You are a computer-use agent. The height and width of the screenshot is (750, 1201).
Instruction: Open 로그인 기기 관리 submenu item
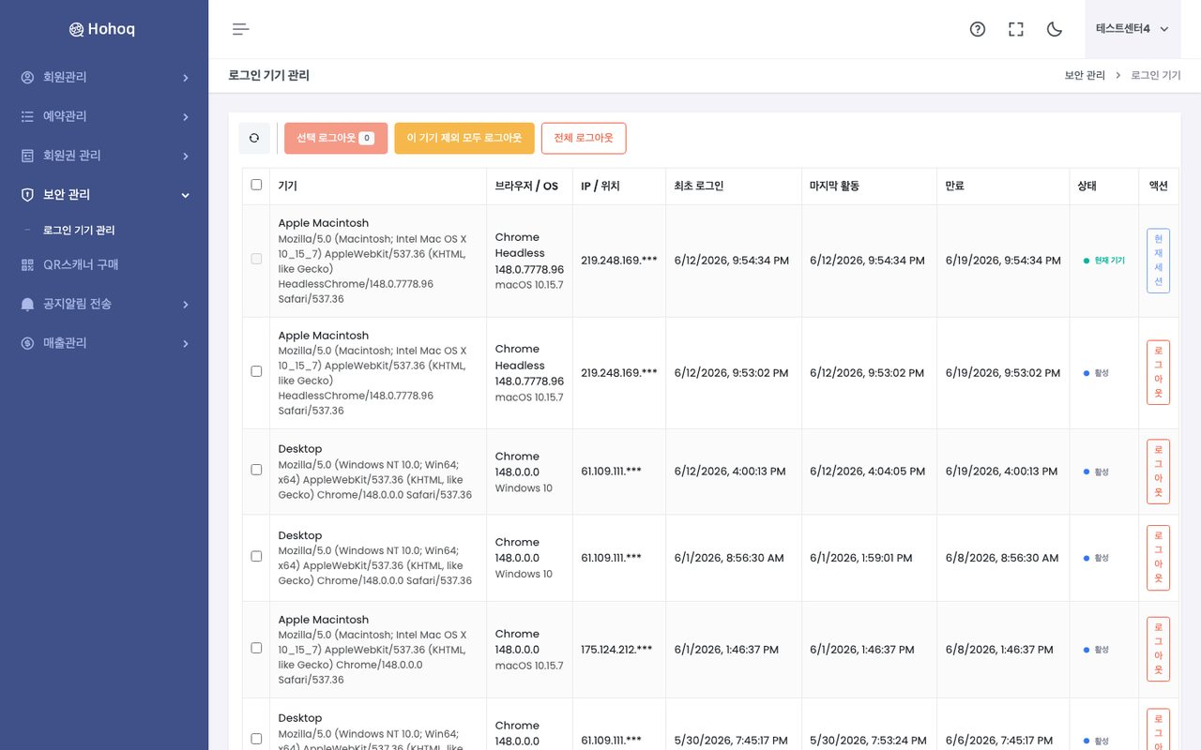click(79, 231)
